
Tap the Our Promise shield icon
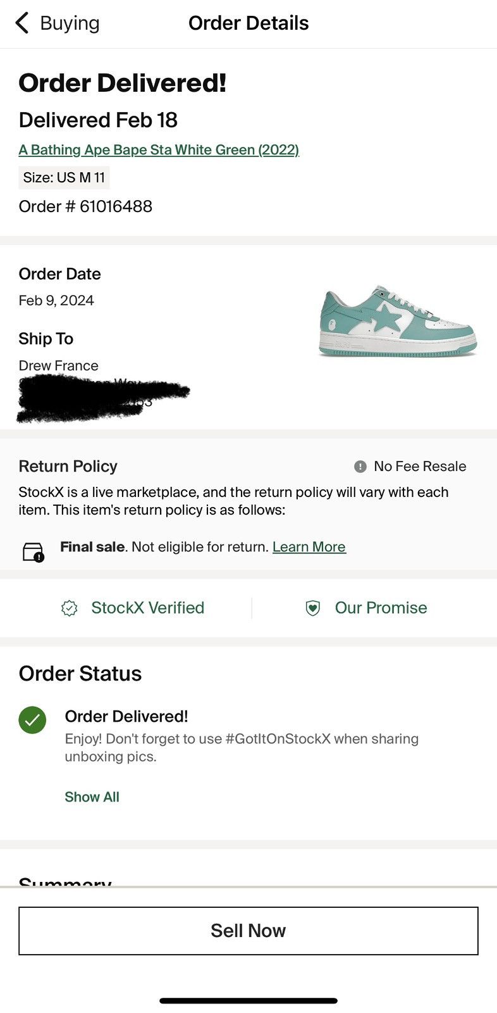point(313,608)
